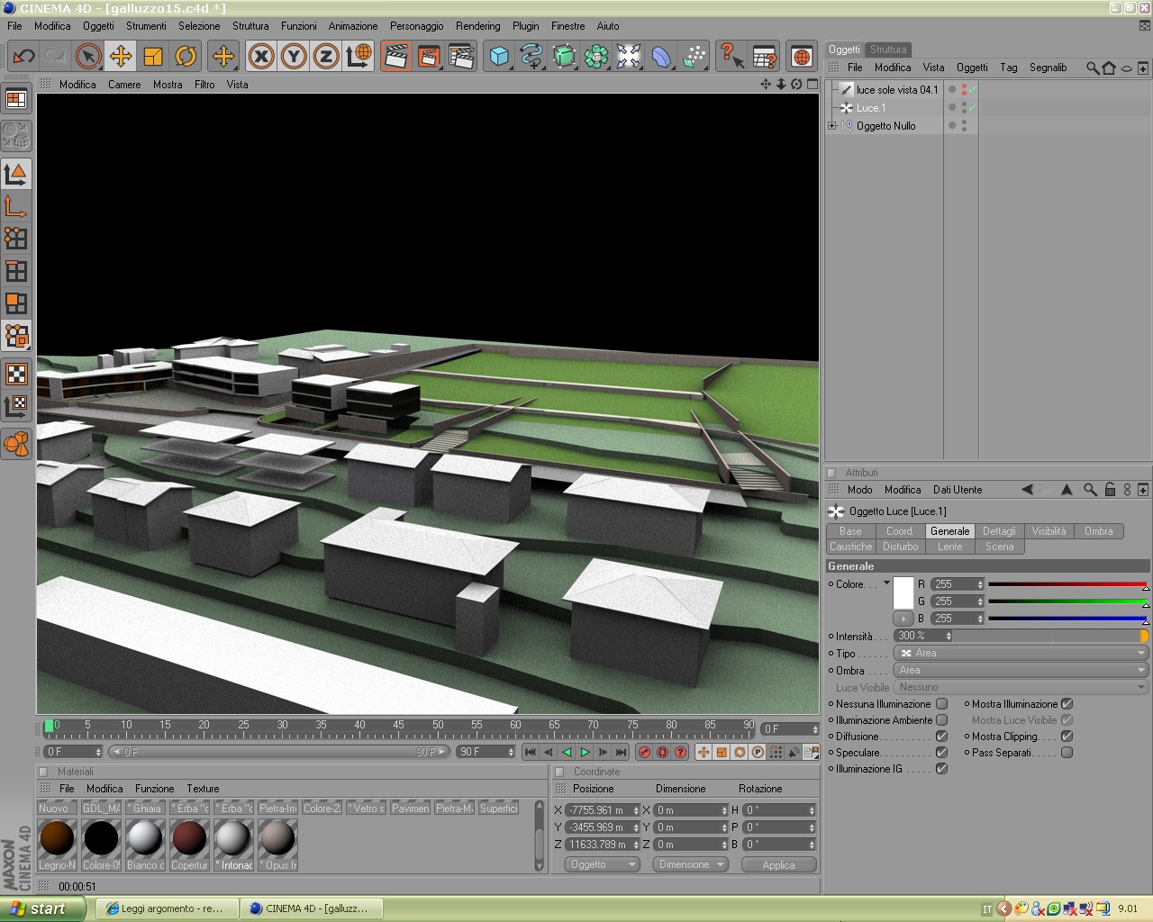Screen dimensions: 1153x922
Task: Click the Applica button
Action: (778, 864)
